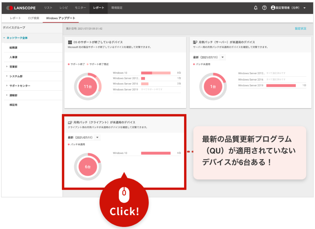Click the Windows logo icon in OS support card
Viewport: 315px width, 229px height.
coord(70,42)
